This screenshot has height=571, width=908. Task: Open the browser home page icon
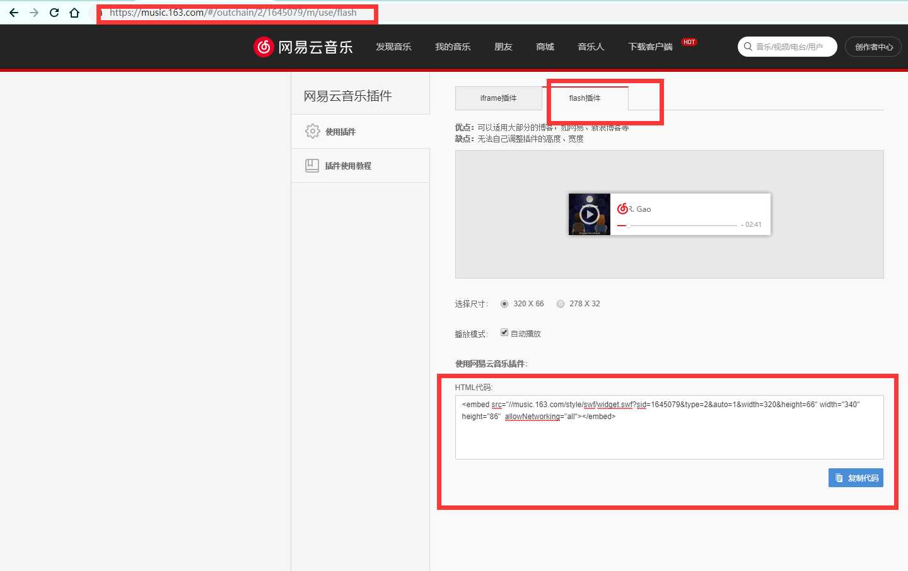74,13
